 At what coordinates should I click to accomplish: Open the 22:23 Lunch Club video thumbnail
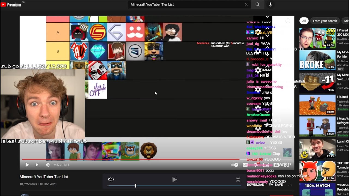[x=317, y=149]
